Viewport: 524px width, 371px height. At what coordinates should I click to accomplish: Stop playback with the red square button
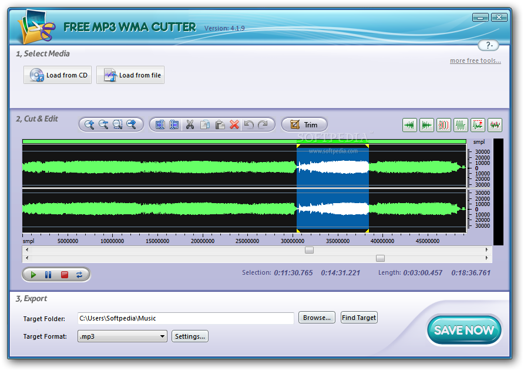[x=65, y=275]
